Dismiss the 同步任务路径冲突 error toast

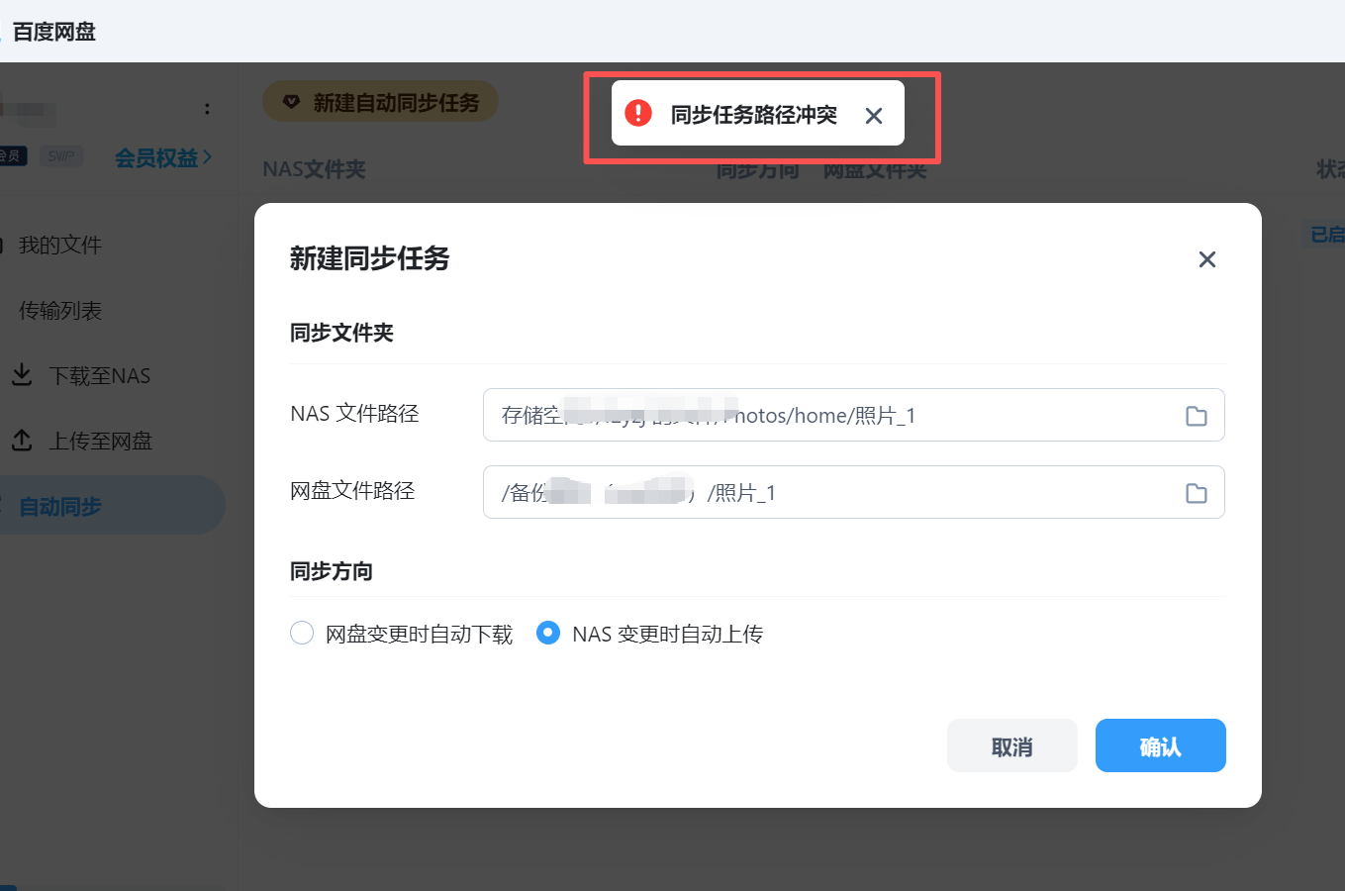[x=874, y=115]
